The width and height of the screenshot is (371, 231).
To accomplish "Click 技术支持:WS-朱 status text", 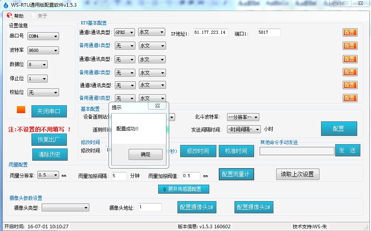I will coord(310,227).
